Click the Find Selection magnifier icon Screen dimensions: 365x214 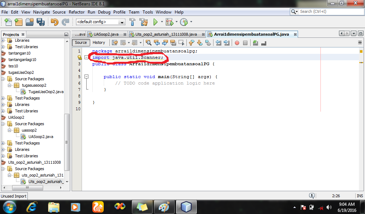click(x=148, y=42)
